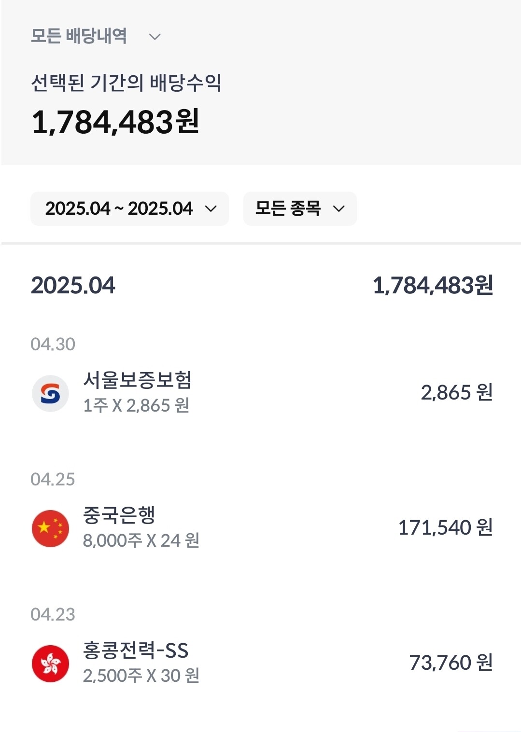Click the 8,000주 X 24 원 detail line
This screenshot has height=732, width=521.
[x=141, y=541]
